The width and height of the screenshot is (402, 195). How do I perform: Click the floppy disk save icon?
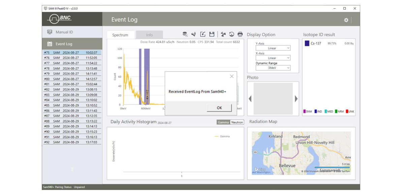coord(212,34)
